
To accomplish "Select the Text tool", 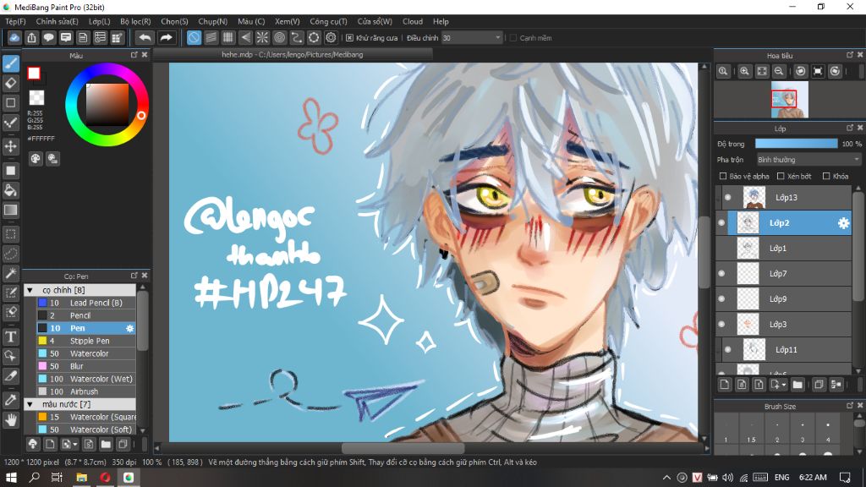I will [x=10, y=337].
